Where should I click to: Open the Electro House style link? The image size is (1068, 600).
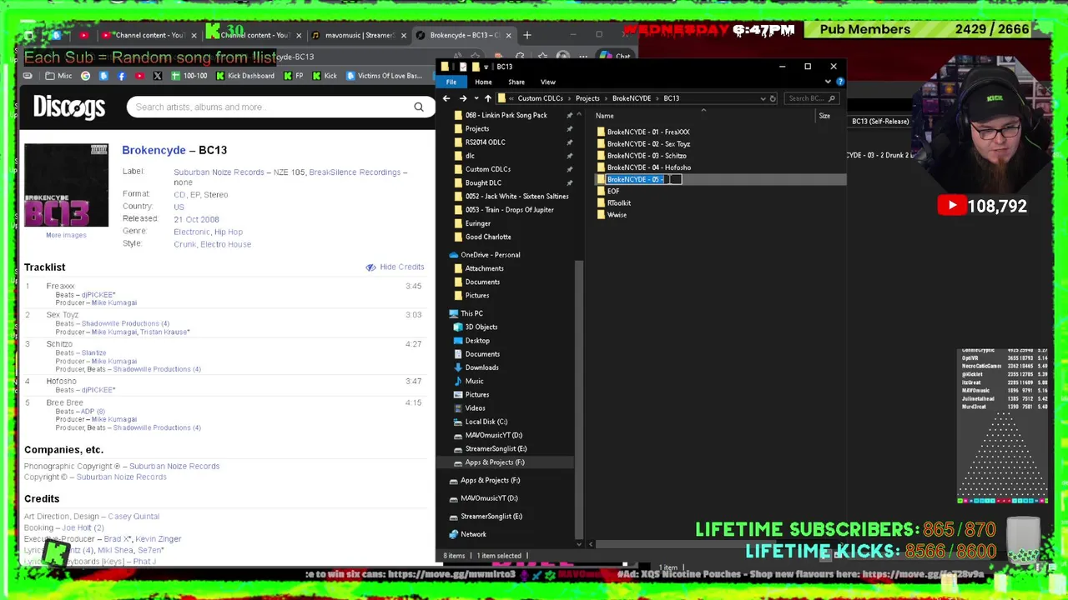click(227, 244)
